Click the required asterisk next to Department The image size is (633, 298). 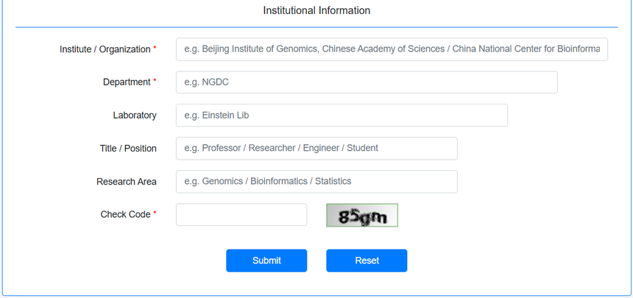pyautogui.click(x=155, y=82)
